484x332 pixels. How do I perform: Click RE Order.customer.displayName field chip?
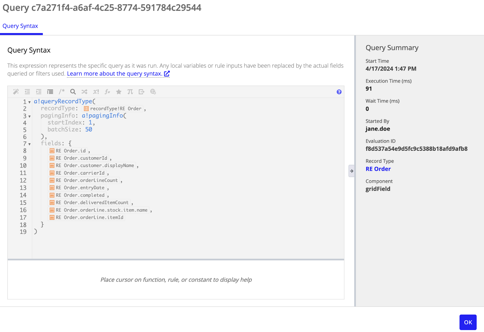[92, 166]
